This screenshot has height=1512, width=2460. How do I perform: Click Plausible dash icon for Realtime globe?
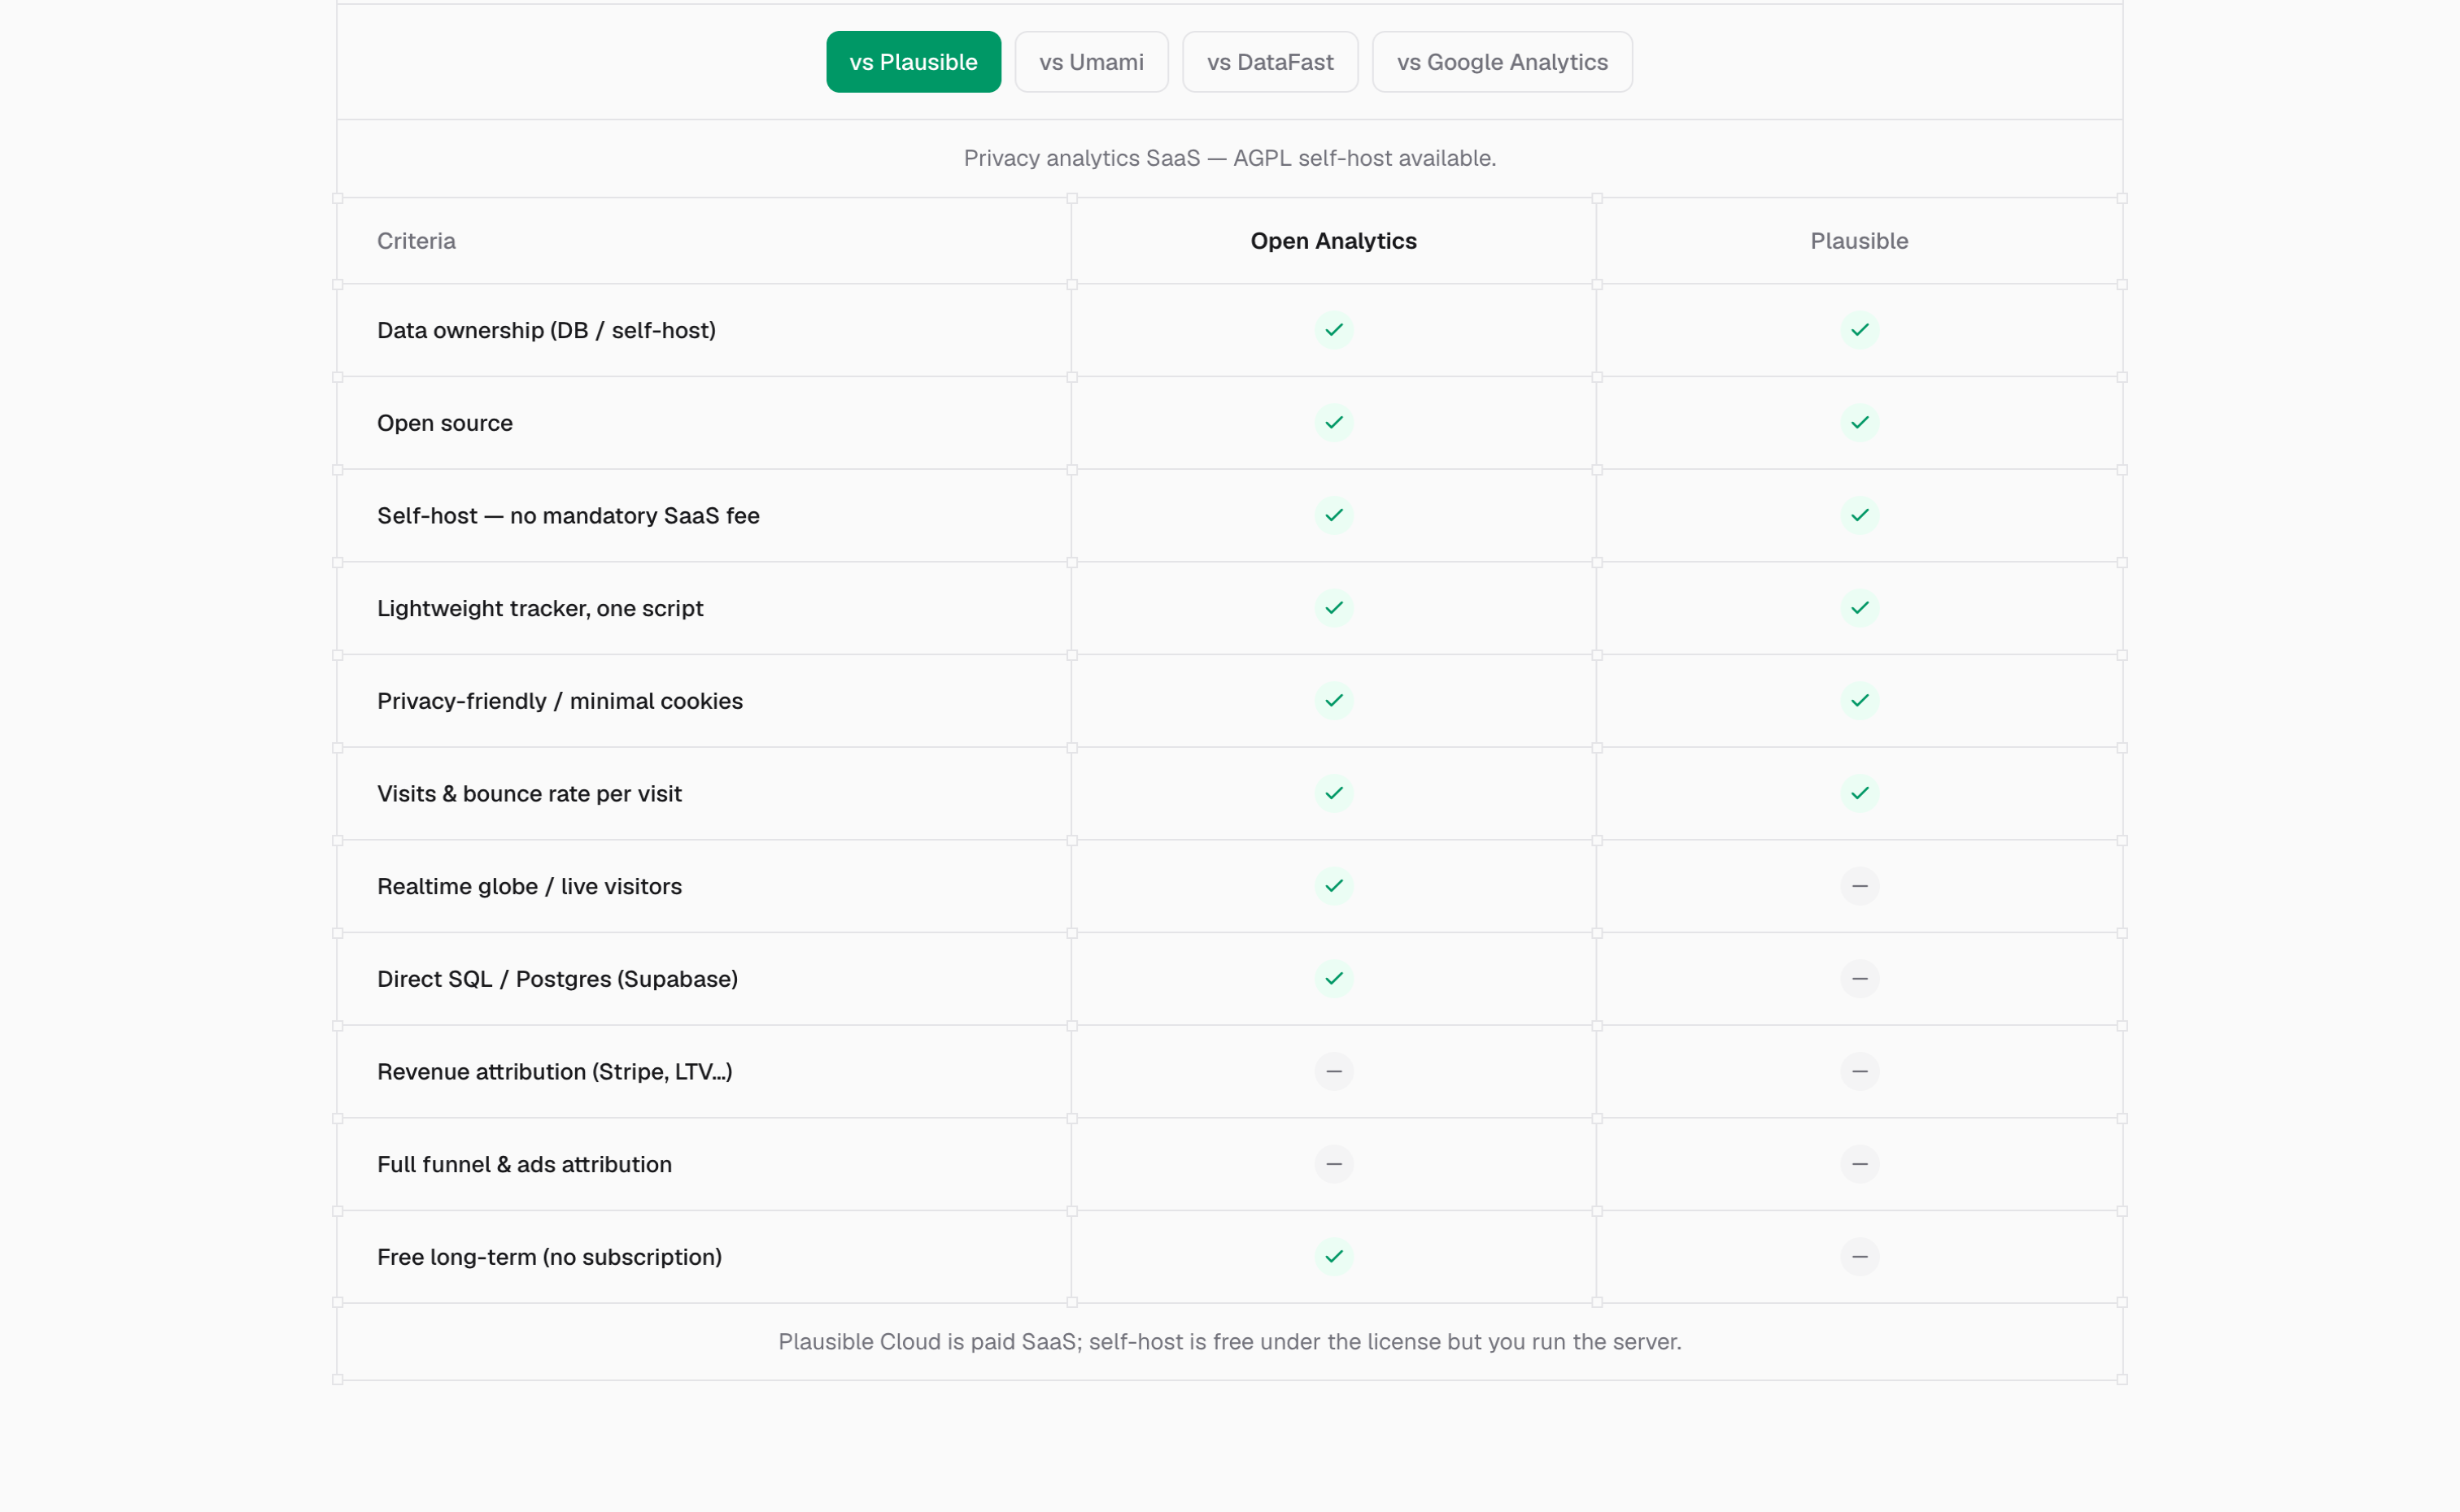(x=1860, y=886)
